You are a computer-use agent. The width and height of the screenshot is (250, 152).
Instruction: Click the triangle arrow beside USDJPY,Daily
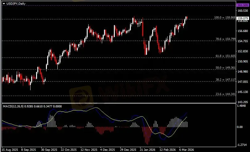pyautogui.click(x=4, y=3)
